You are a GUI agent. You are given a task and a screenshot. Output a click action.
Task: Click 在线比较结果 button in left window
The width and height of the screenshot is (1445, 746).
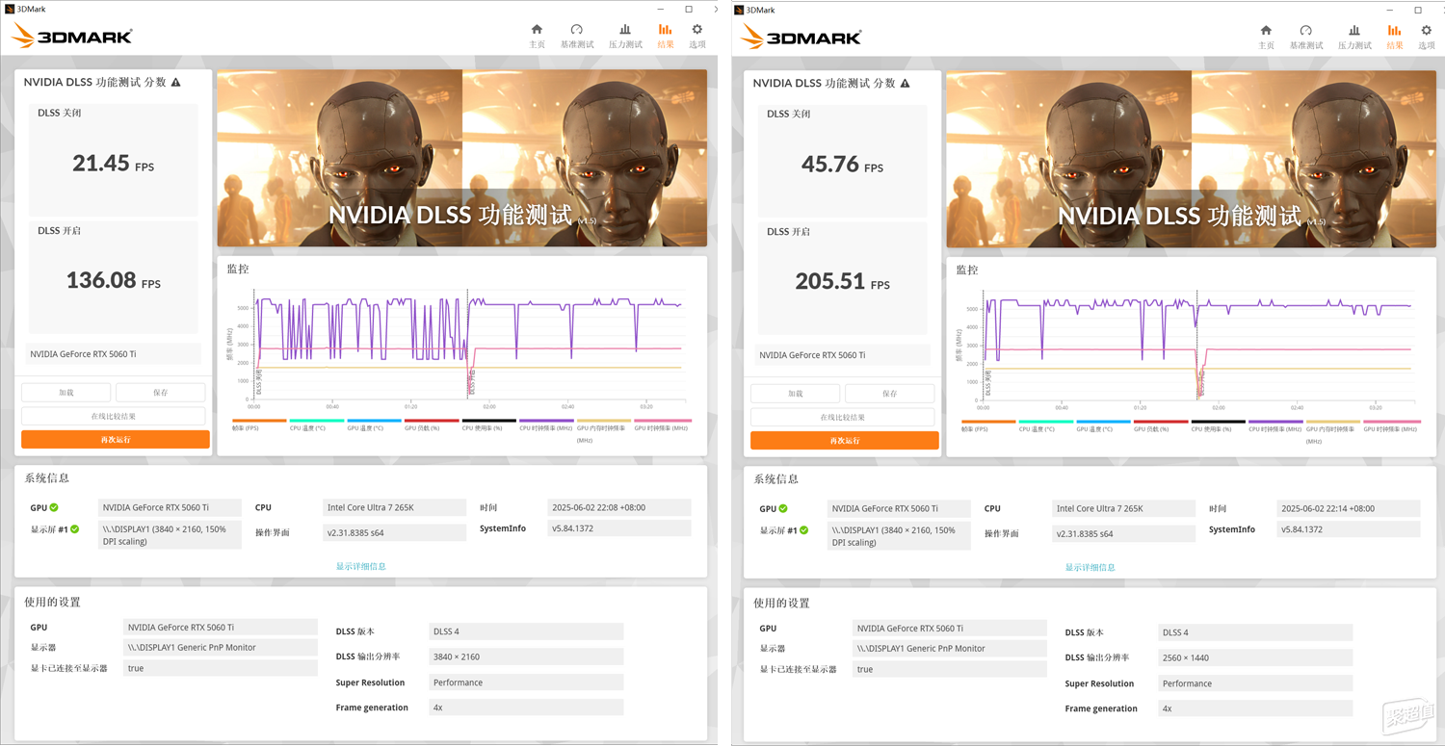pyautogui.click(x=114, y=416)
